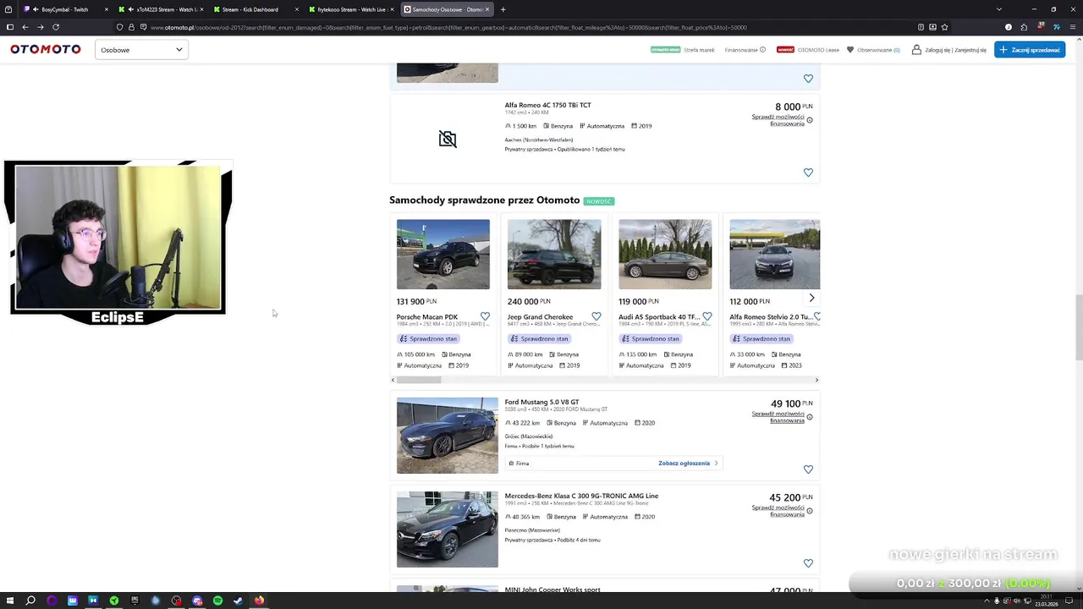The height and width of the screenshot is (609, 1083).
Task: Click Zobacz ogłoszenia for Ford Mustang
Action: [688, 464]
